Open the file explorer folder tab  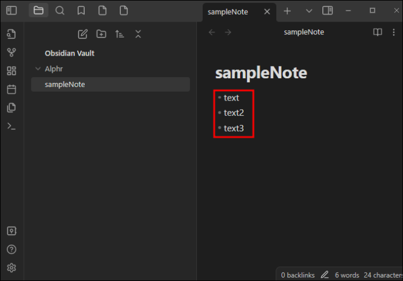39,11
